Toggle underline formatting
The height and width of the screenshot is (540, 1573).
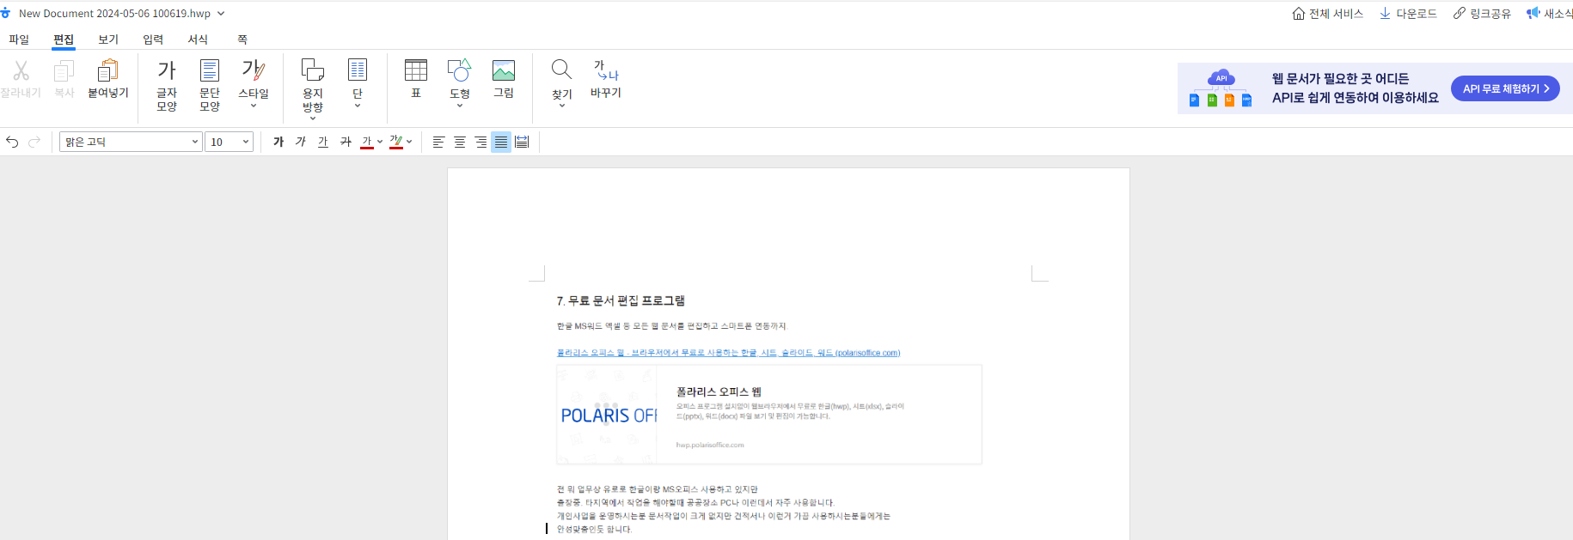(323, 142)
